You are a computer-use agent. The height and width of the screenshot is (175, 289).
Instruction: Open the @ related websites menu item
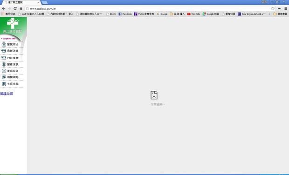pyautogui.click(x=10, y=77)
